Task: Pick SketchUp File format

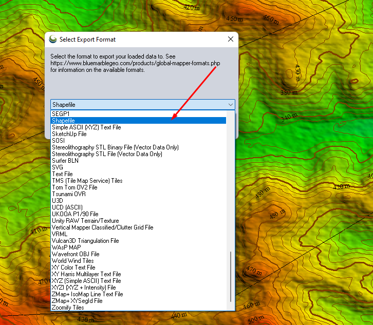Action: pyautogui.click(x=139, y=134)
